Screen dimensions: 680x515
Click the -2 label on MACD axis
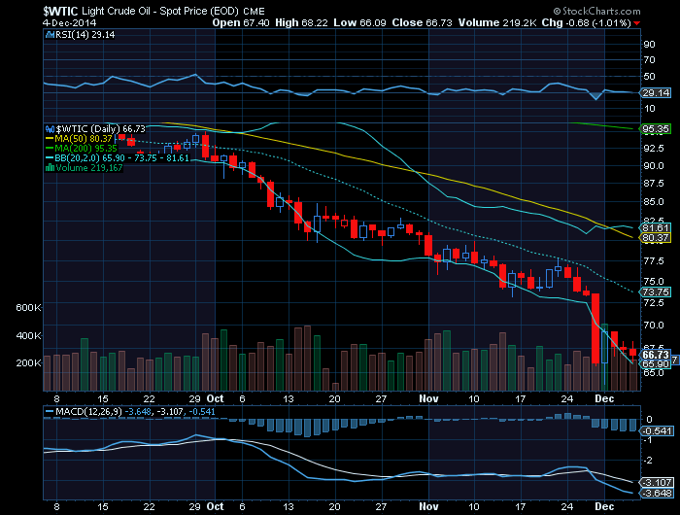648,461
